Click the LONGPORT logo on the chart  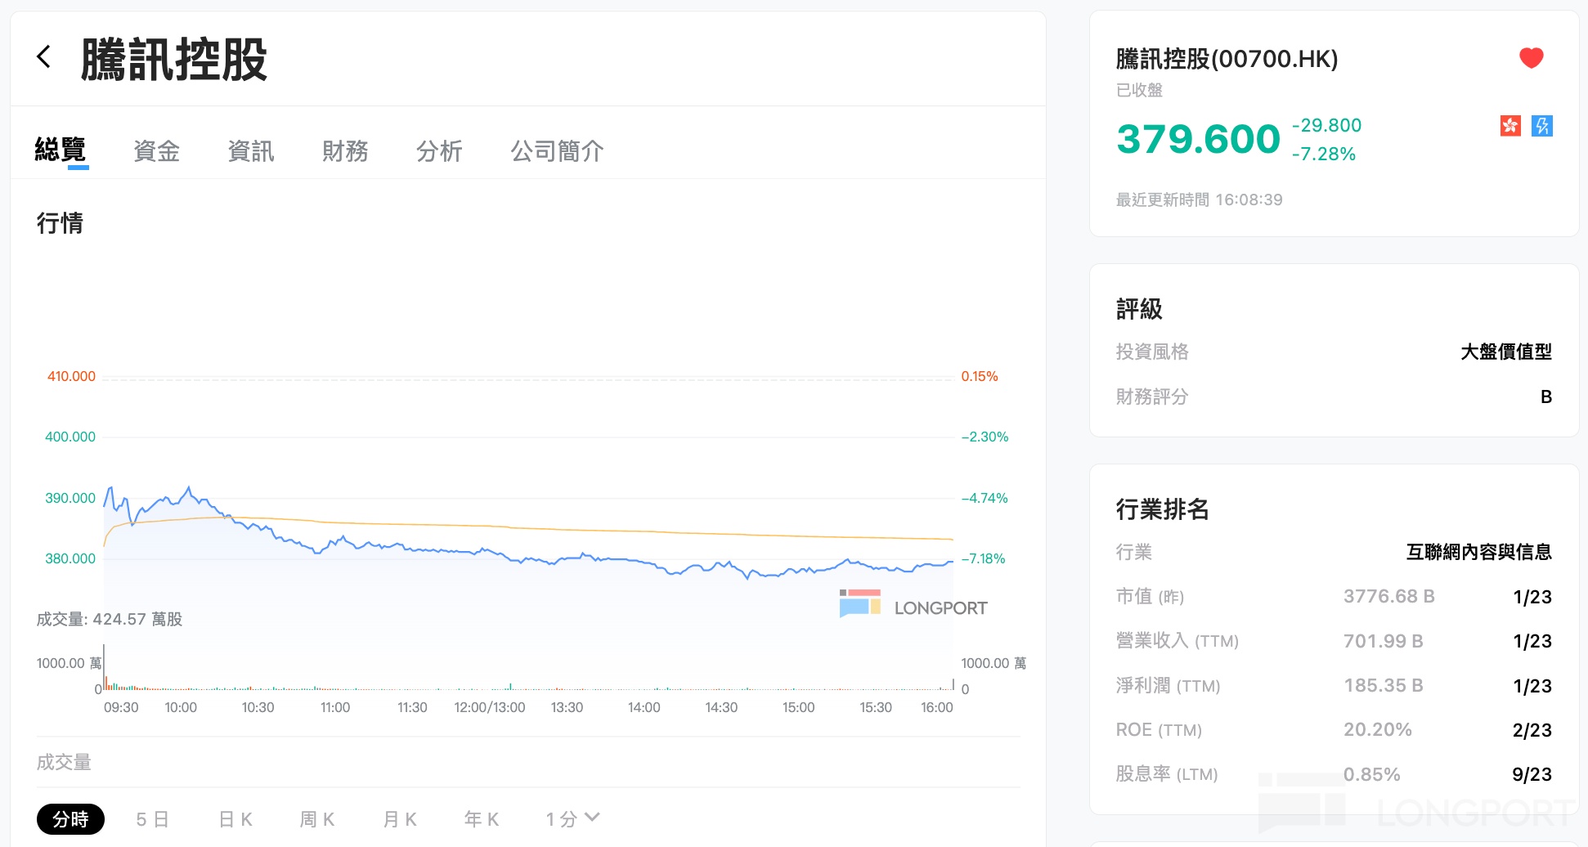click(913, 606)
